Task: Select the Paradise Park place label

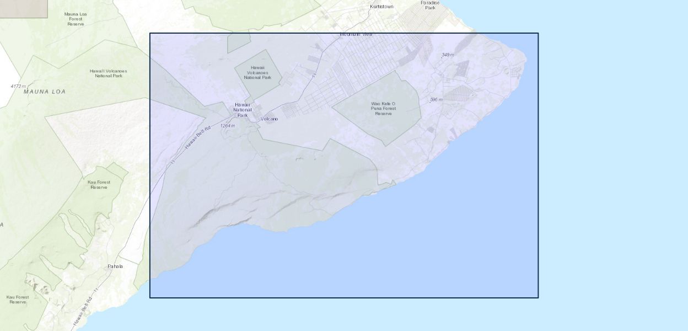Action: (430, 5)
